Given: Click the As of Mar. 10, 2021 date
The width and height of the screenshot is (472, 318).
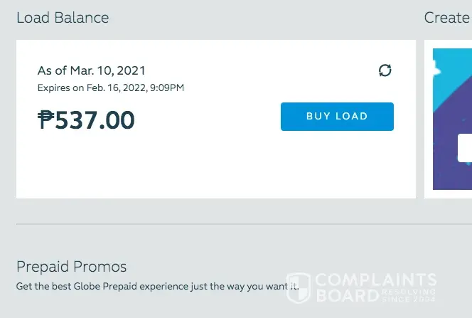Looking at the screenshot, I should tap(91, 70).
